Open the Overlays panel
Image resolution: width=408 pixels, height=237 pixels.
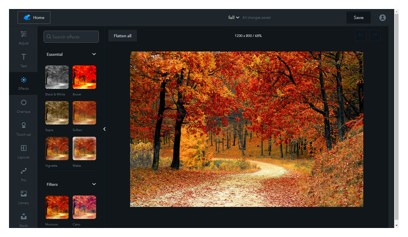pos(23,106)
